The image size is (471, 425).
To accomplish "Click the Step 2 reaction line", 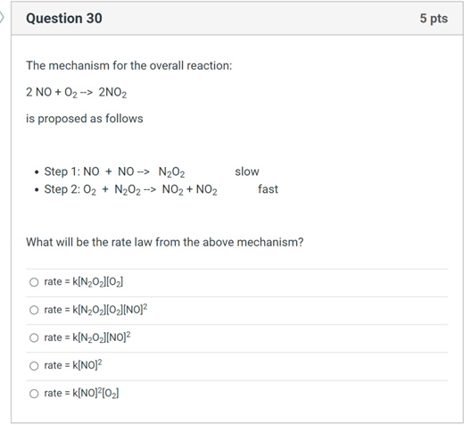I will point(130,189).
